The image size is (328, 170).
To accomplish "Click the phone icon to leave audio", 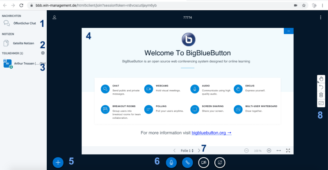I will (x=188, y=162).
